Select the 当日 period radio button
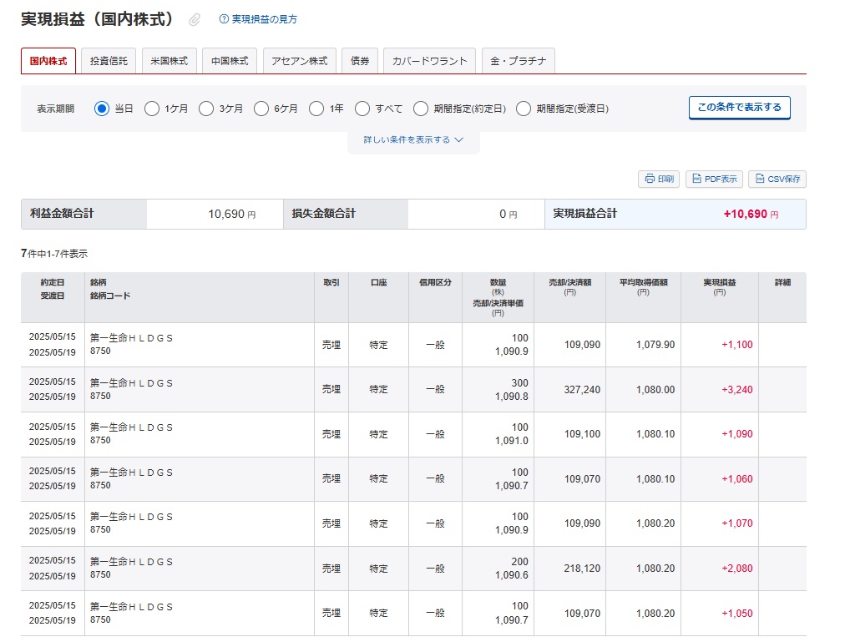845x642 pixels. (x=101, y=109)
